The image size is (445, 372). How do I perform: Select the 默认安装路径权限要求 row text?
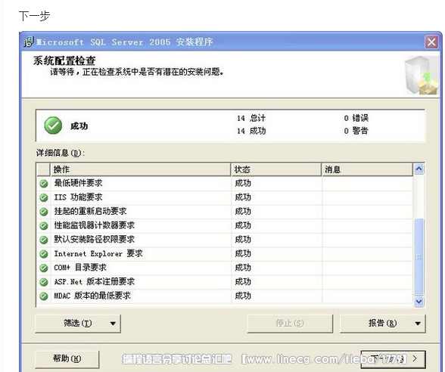[x=94, y=239]
